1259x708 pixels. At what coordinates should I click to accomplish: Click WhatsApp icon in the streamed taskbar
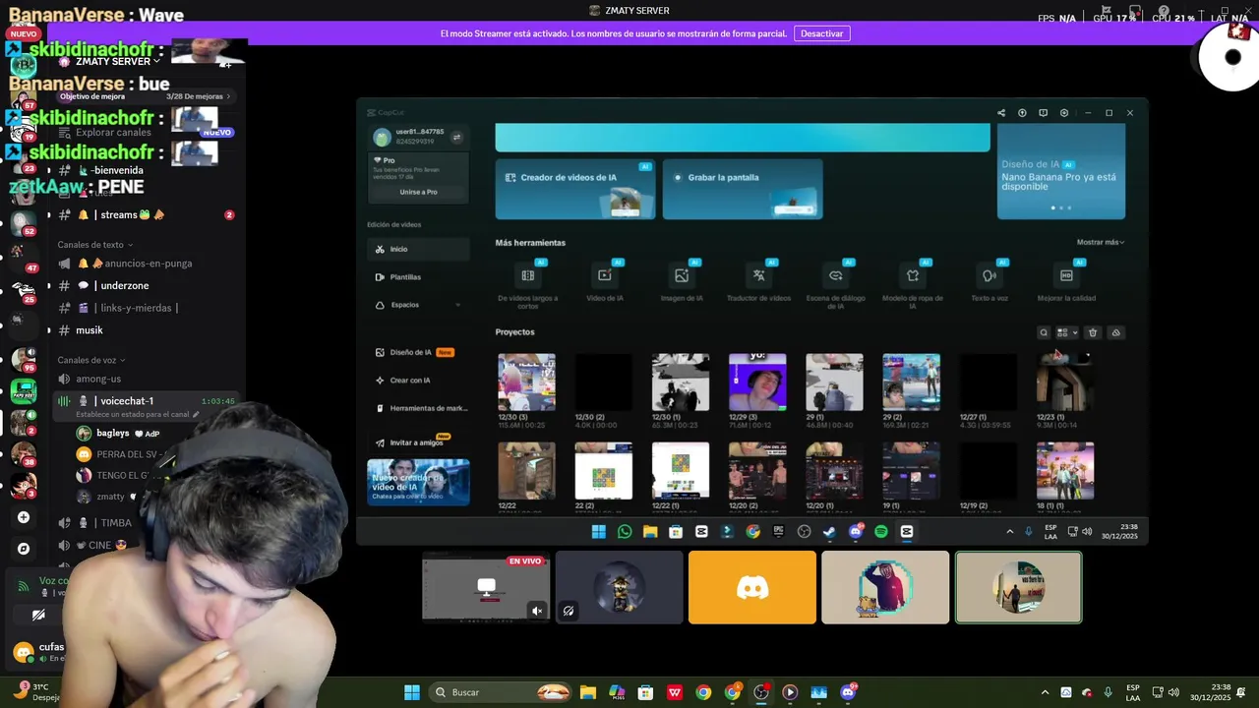point(625,532)
